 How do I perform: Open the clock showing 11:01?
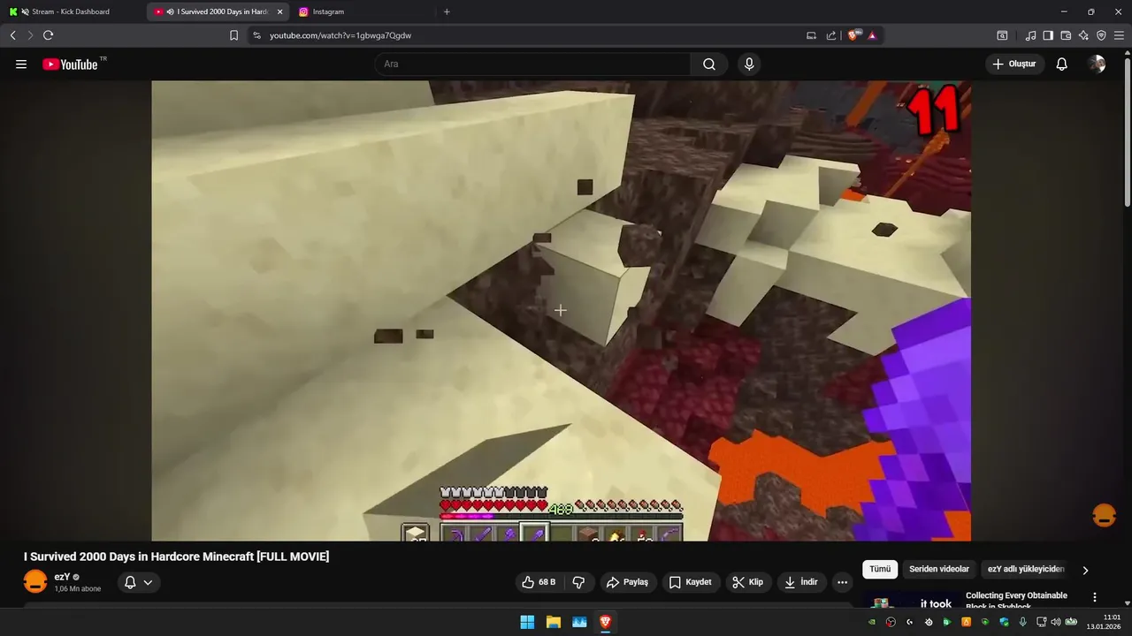[1105, 622]
